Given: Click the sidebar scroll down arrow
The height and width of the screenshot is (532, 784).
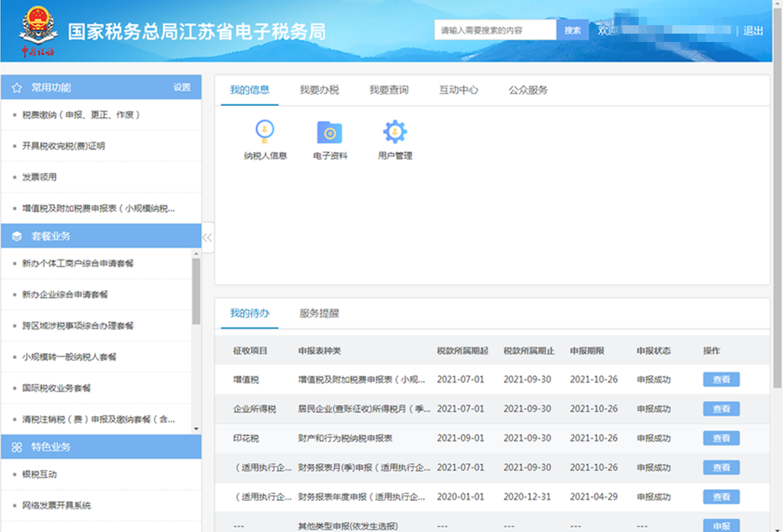Looking at the screenshot, I should 196,429.
